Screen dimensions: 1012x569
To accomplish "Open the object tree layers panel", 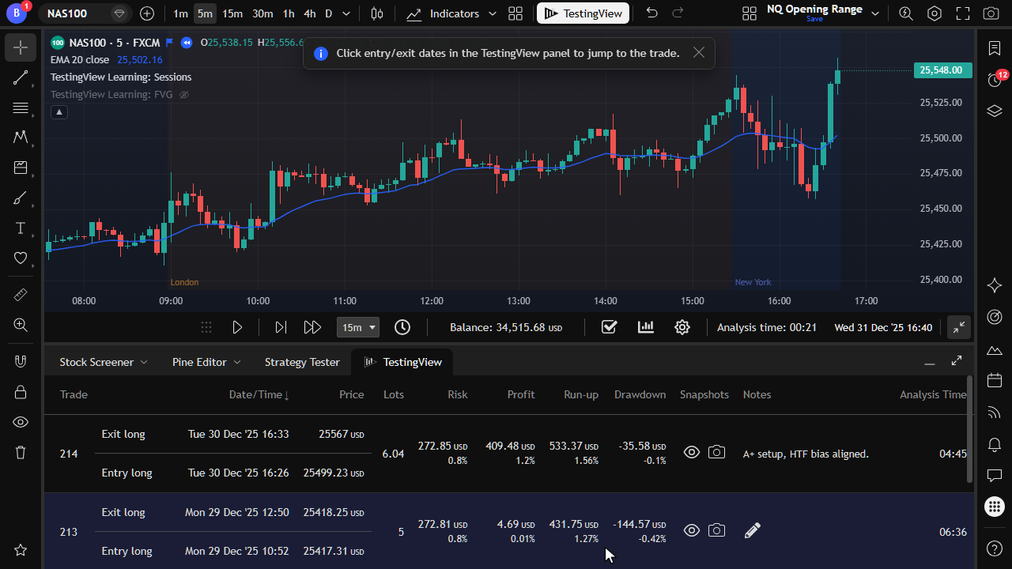I will click(x=995, y=111).
